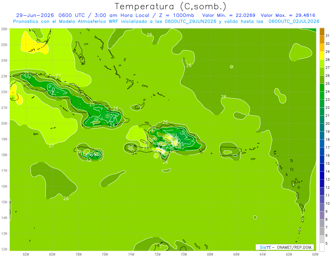Viewport: 335px width, 258px height.
Task: Click the 24 contour label over eastern Cuba
Action: [x=112, y=126]
